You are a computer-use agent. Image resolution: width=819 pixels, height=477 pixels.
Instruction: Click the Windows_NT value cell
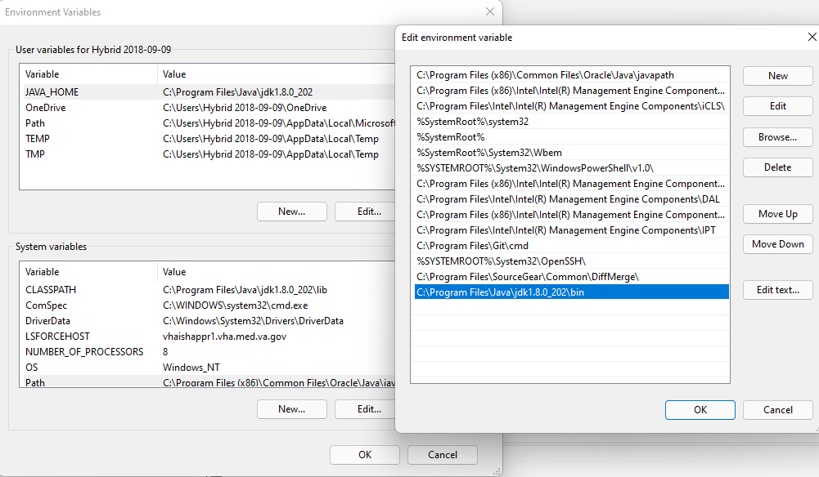[191, 368]
